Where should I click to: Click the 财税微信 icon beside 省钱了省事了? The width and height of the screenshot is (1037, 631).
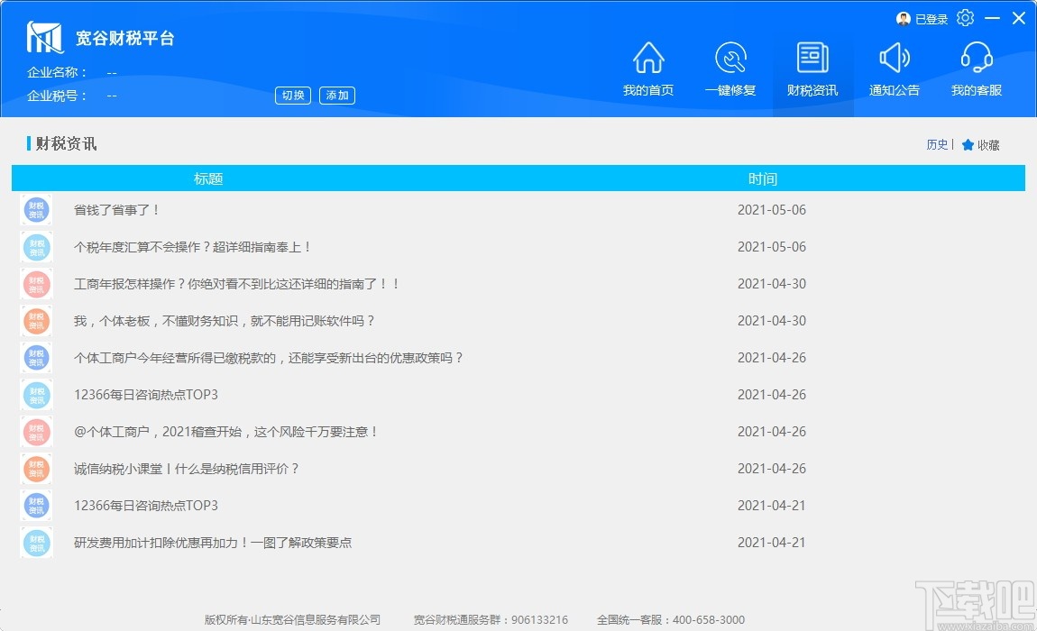(x=36, y=209)
